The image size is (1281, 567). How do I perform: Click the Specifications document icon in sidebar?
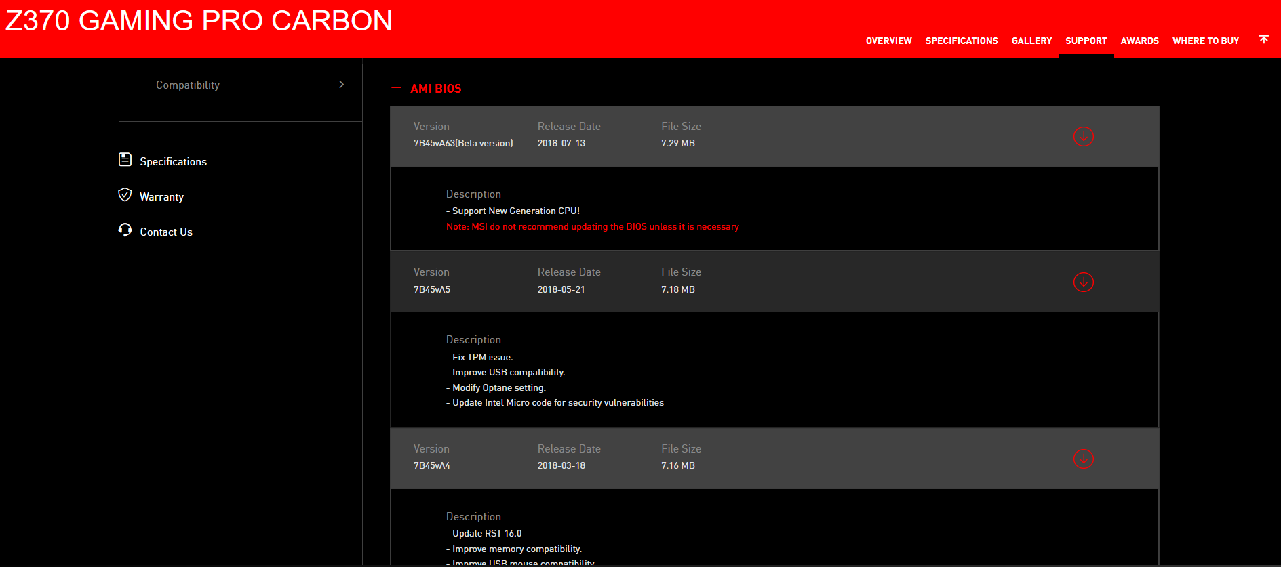coord(125,160)
